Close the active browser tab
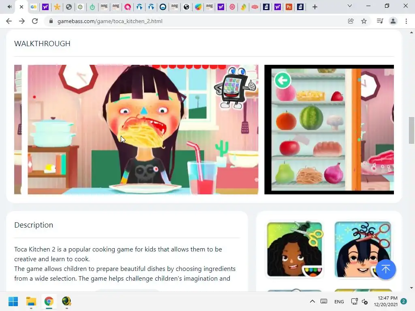 pos(21,7)
